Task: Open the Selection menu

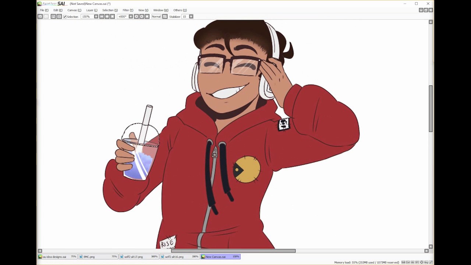Action: tap(110, 10)
